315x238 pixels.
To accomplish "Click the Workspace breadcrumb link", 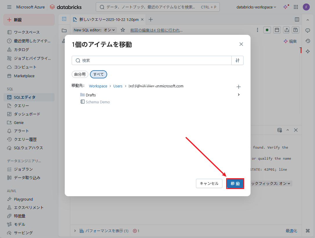I will click(x=98, y=86).
